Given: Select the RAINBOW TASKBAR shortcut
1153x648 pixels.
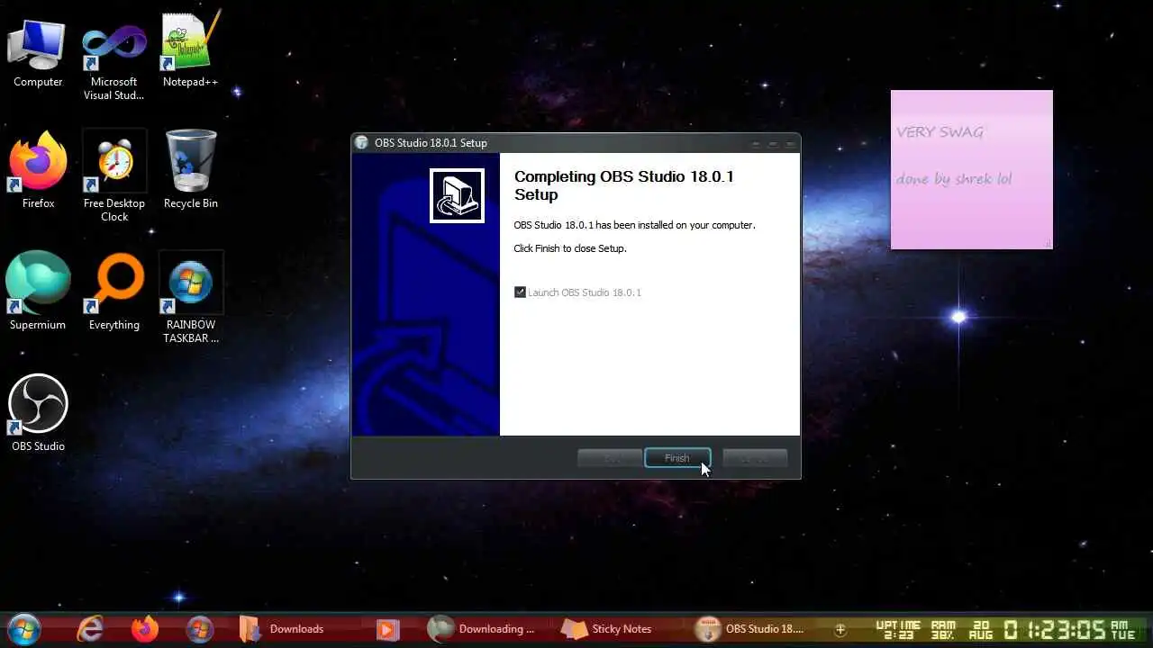Looking at the screenshot, I should (191, 299).
